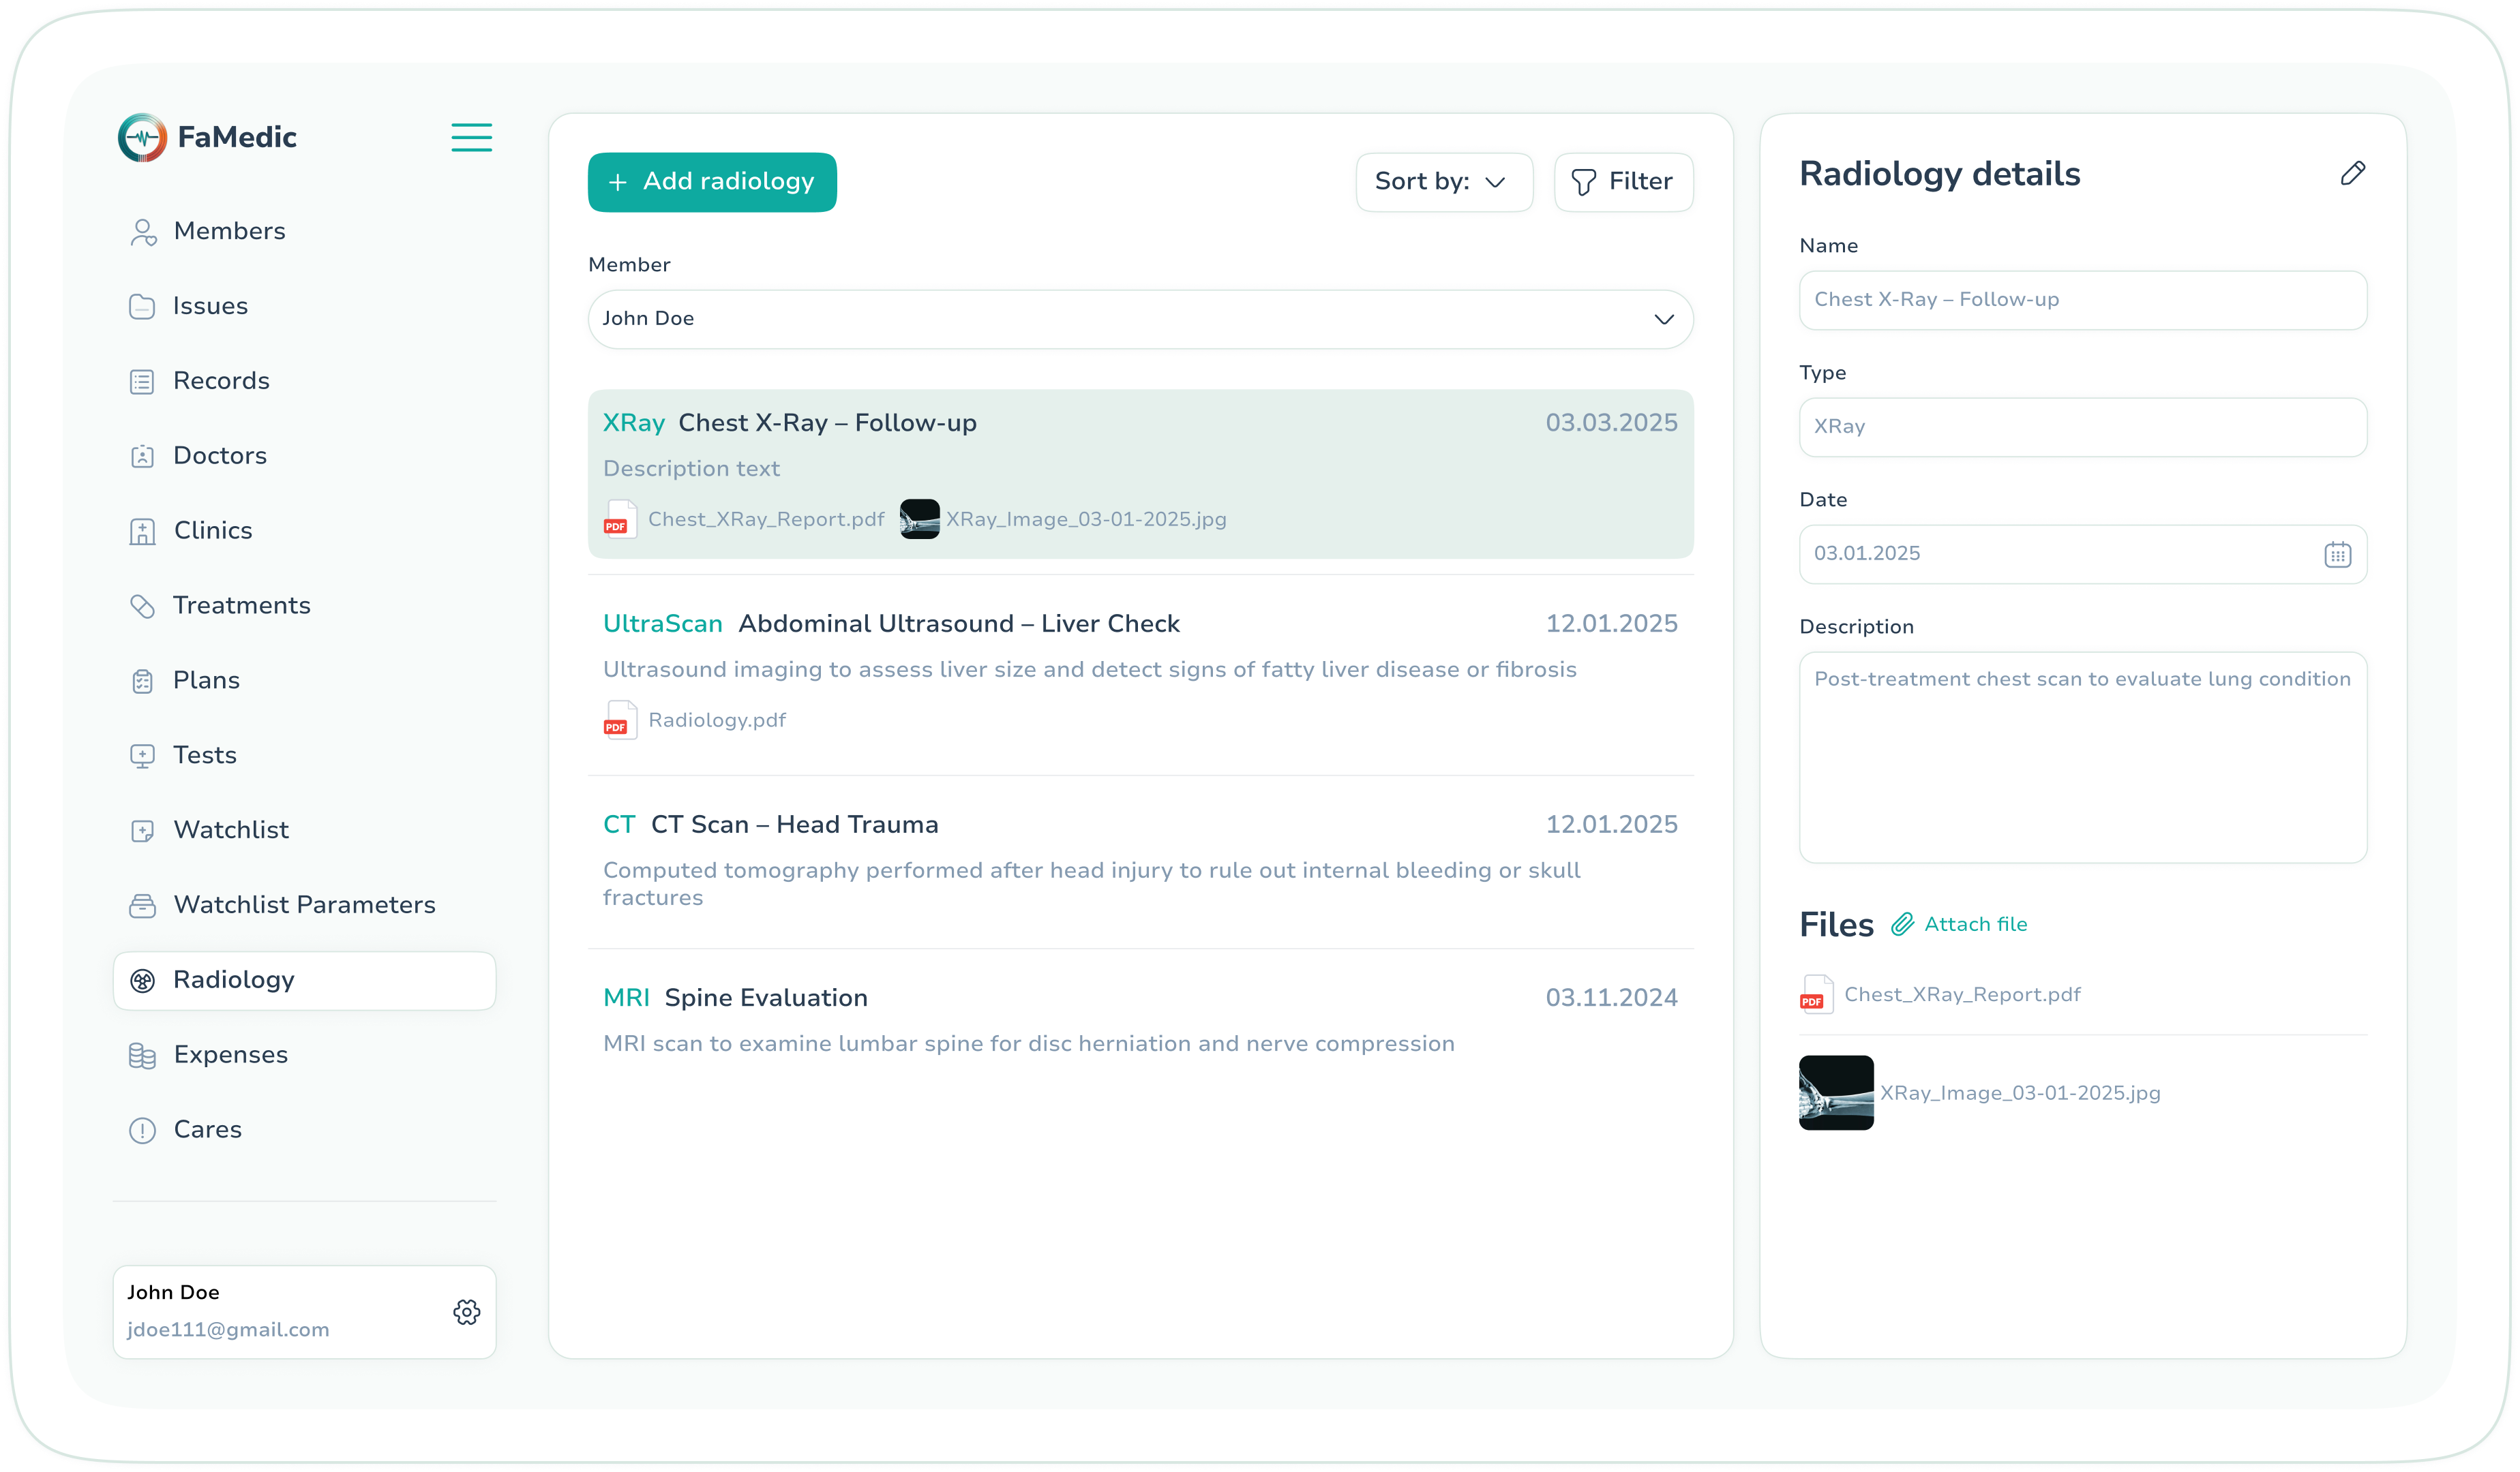This screenshot has width=2520, height=1472.
Task: Click the XRay type tag
Action: pyautogui.click(x=633, y=423)
